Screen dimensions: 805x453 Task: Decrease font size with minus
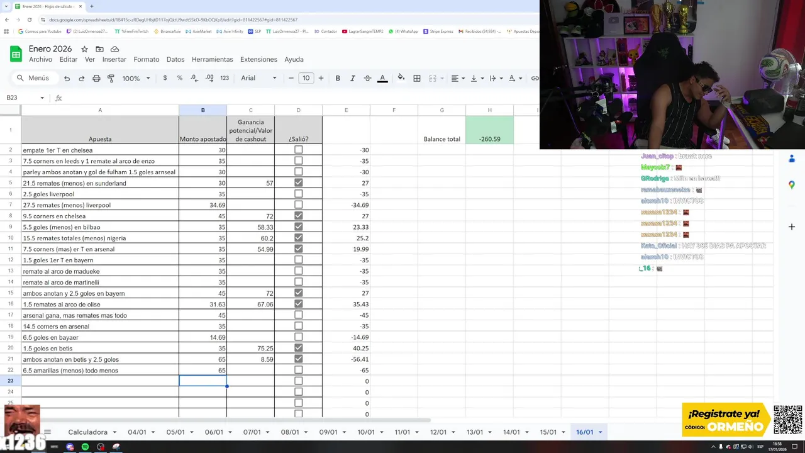point(291,78)
